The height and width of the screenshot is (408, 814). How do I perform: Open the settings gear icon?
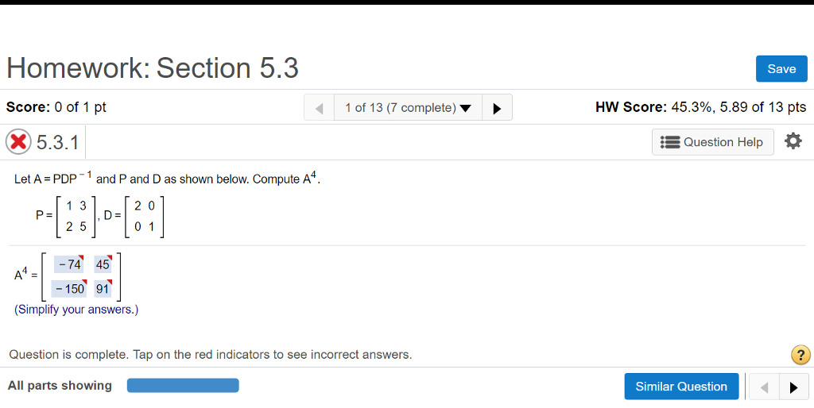pos(793,141)
